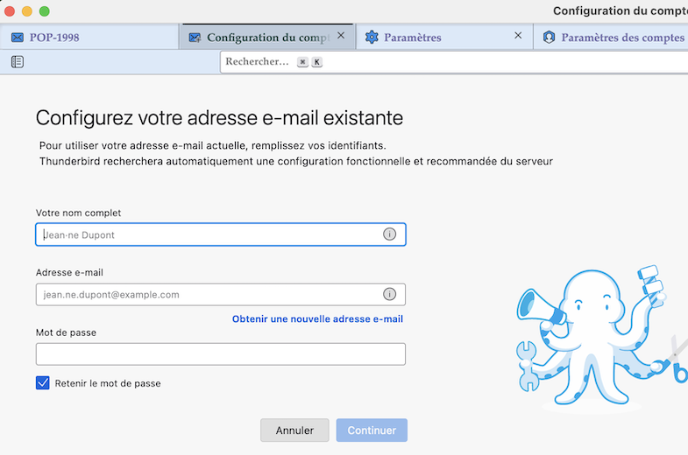Screen dimensions: 688x455
Task: Close the Configuration du compte tab
Action: coord(341,36)
